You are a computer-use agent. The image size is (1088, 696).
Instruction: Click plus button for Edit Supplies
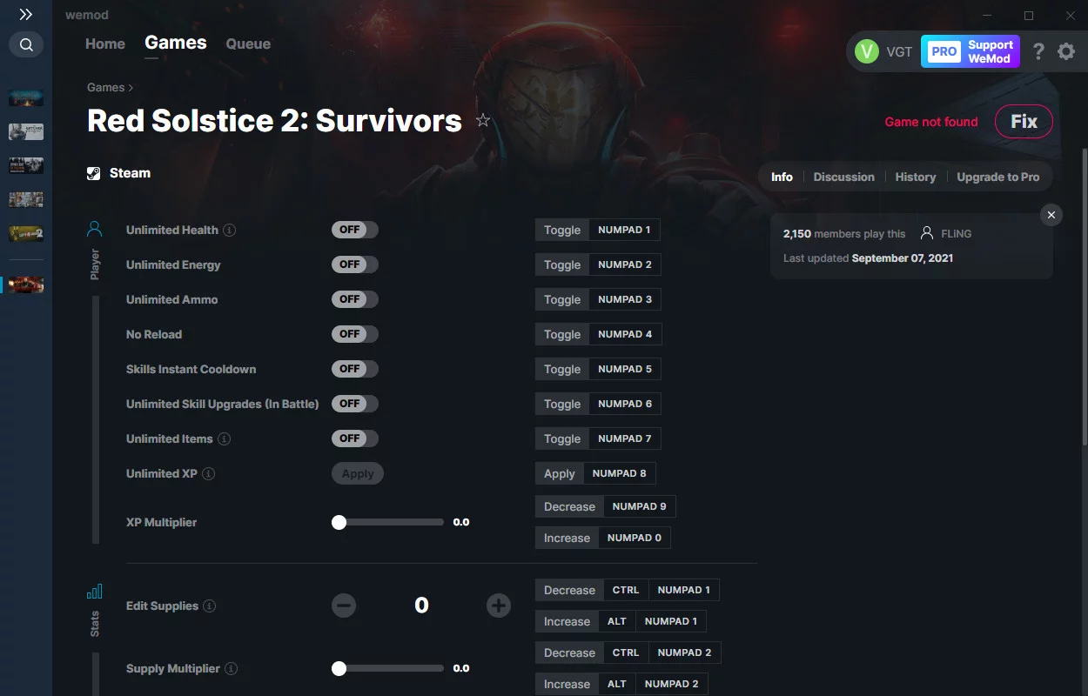499,606
